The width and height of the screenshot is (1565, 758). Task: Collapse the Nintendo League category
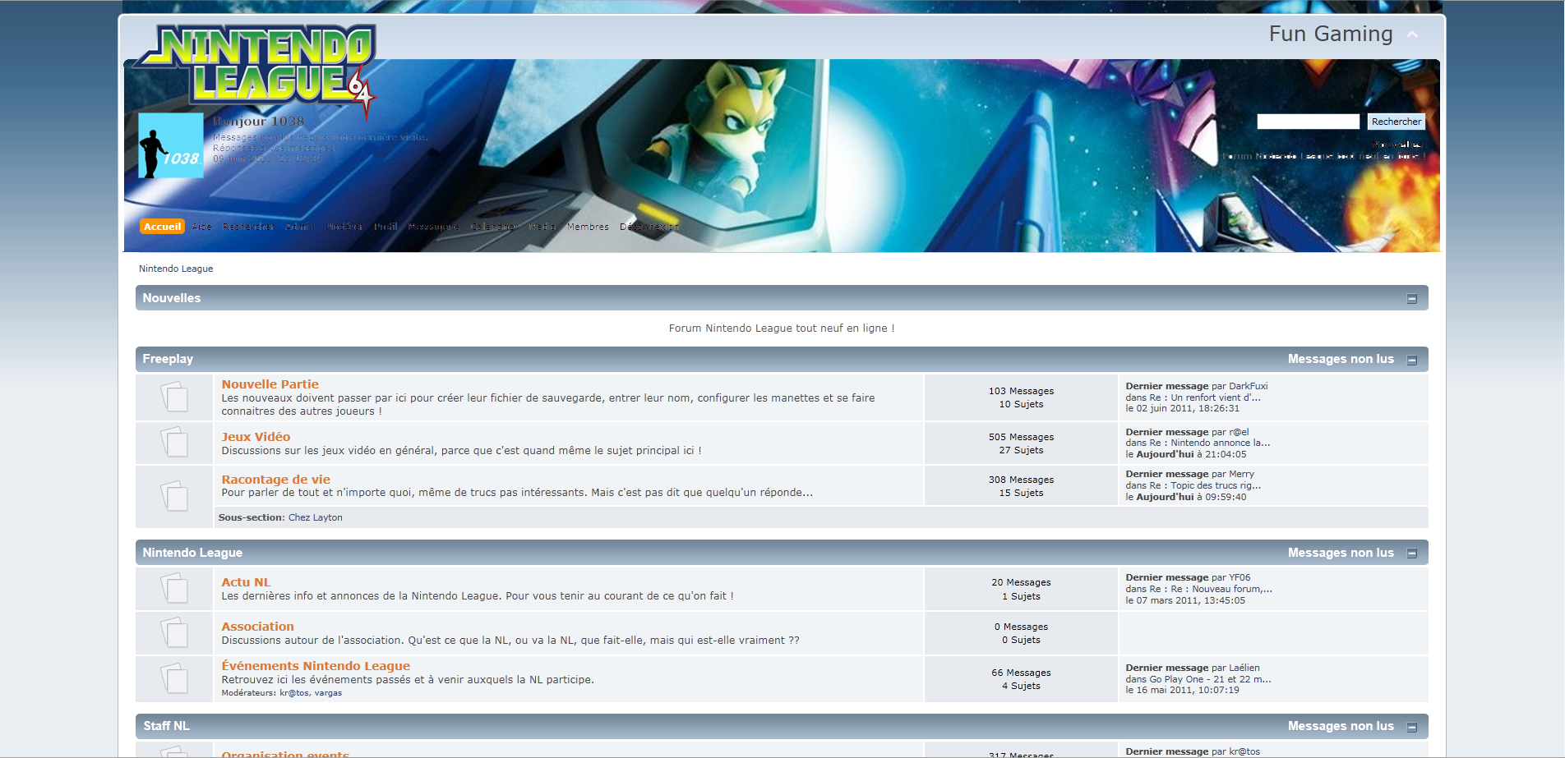1412,554
